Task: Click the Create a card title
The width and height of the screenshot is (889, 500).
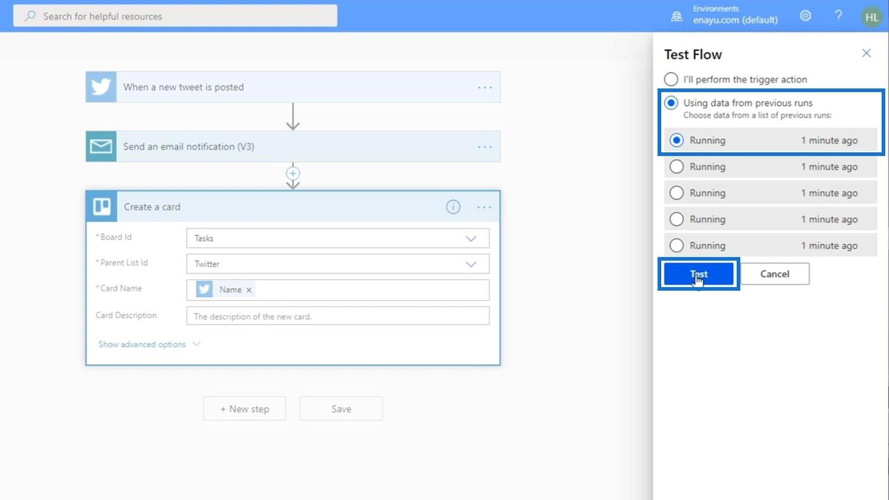Action: tap(152, 207)
